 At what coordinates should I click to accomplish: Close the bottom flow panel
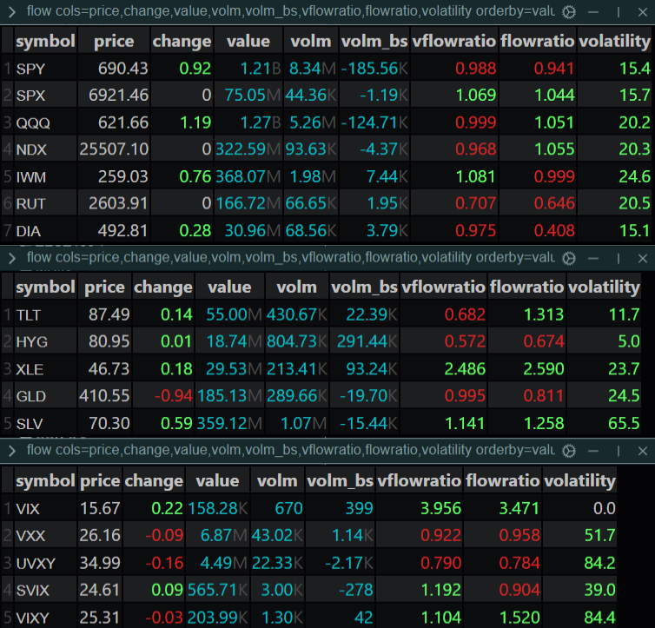pyautogui.click(x=643, y=451)
